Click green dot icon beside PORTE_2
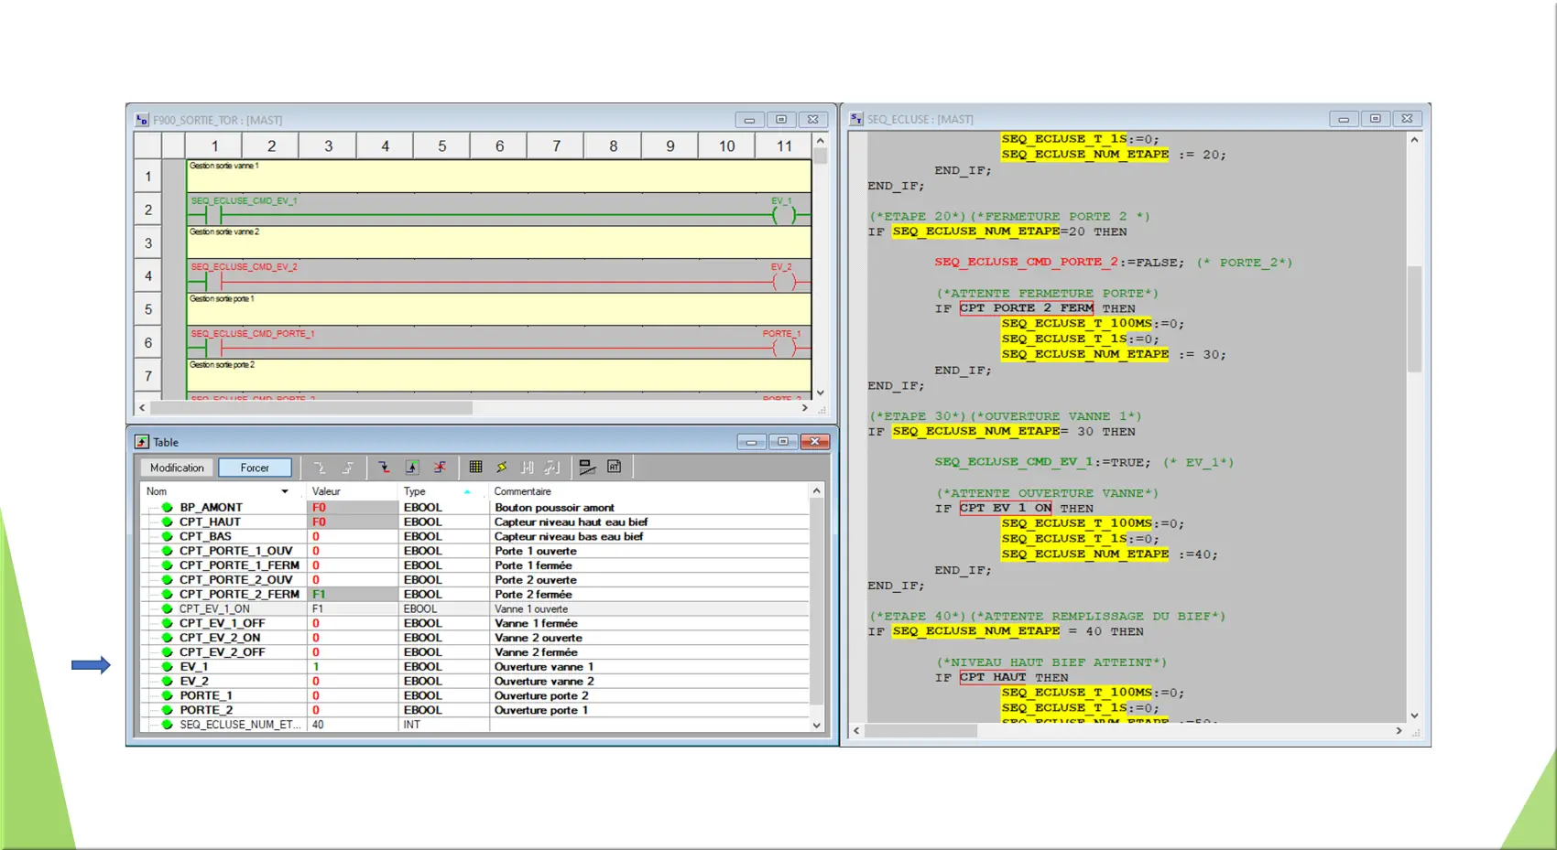The width and height of the screenshot is (1557, 850). 167,710
